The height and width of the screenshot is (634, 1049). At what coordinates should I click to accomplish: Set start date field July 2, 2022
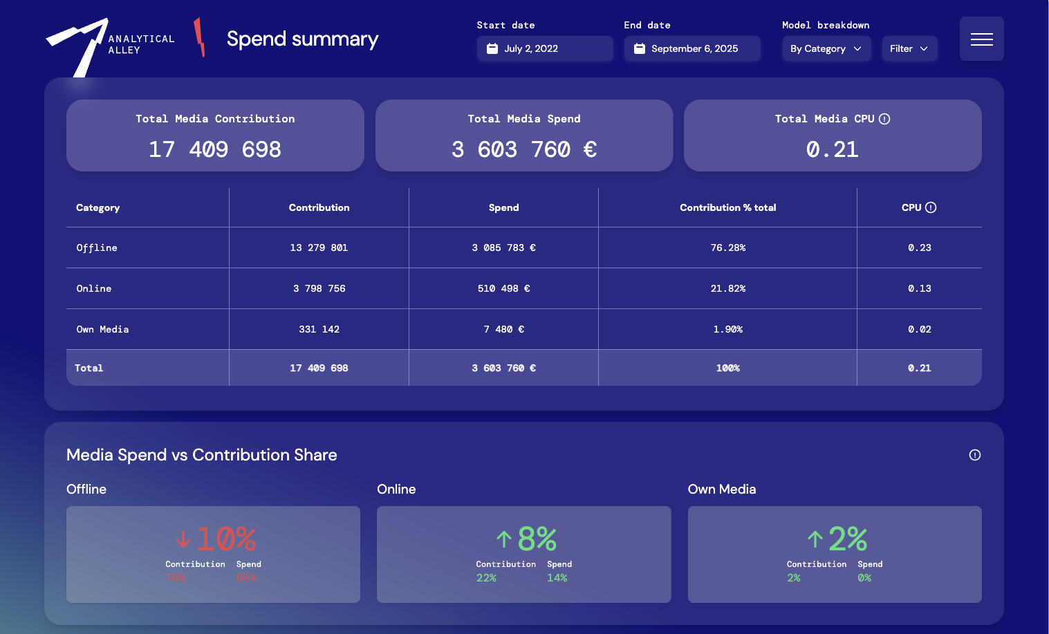click(x=544, y=49)
